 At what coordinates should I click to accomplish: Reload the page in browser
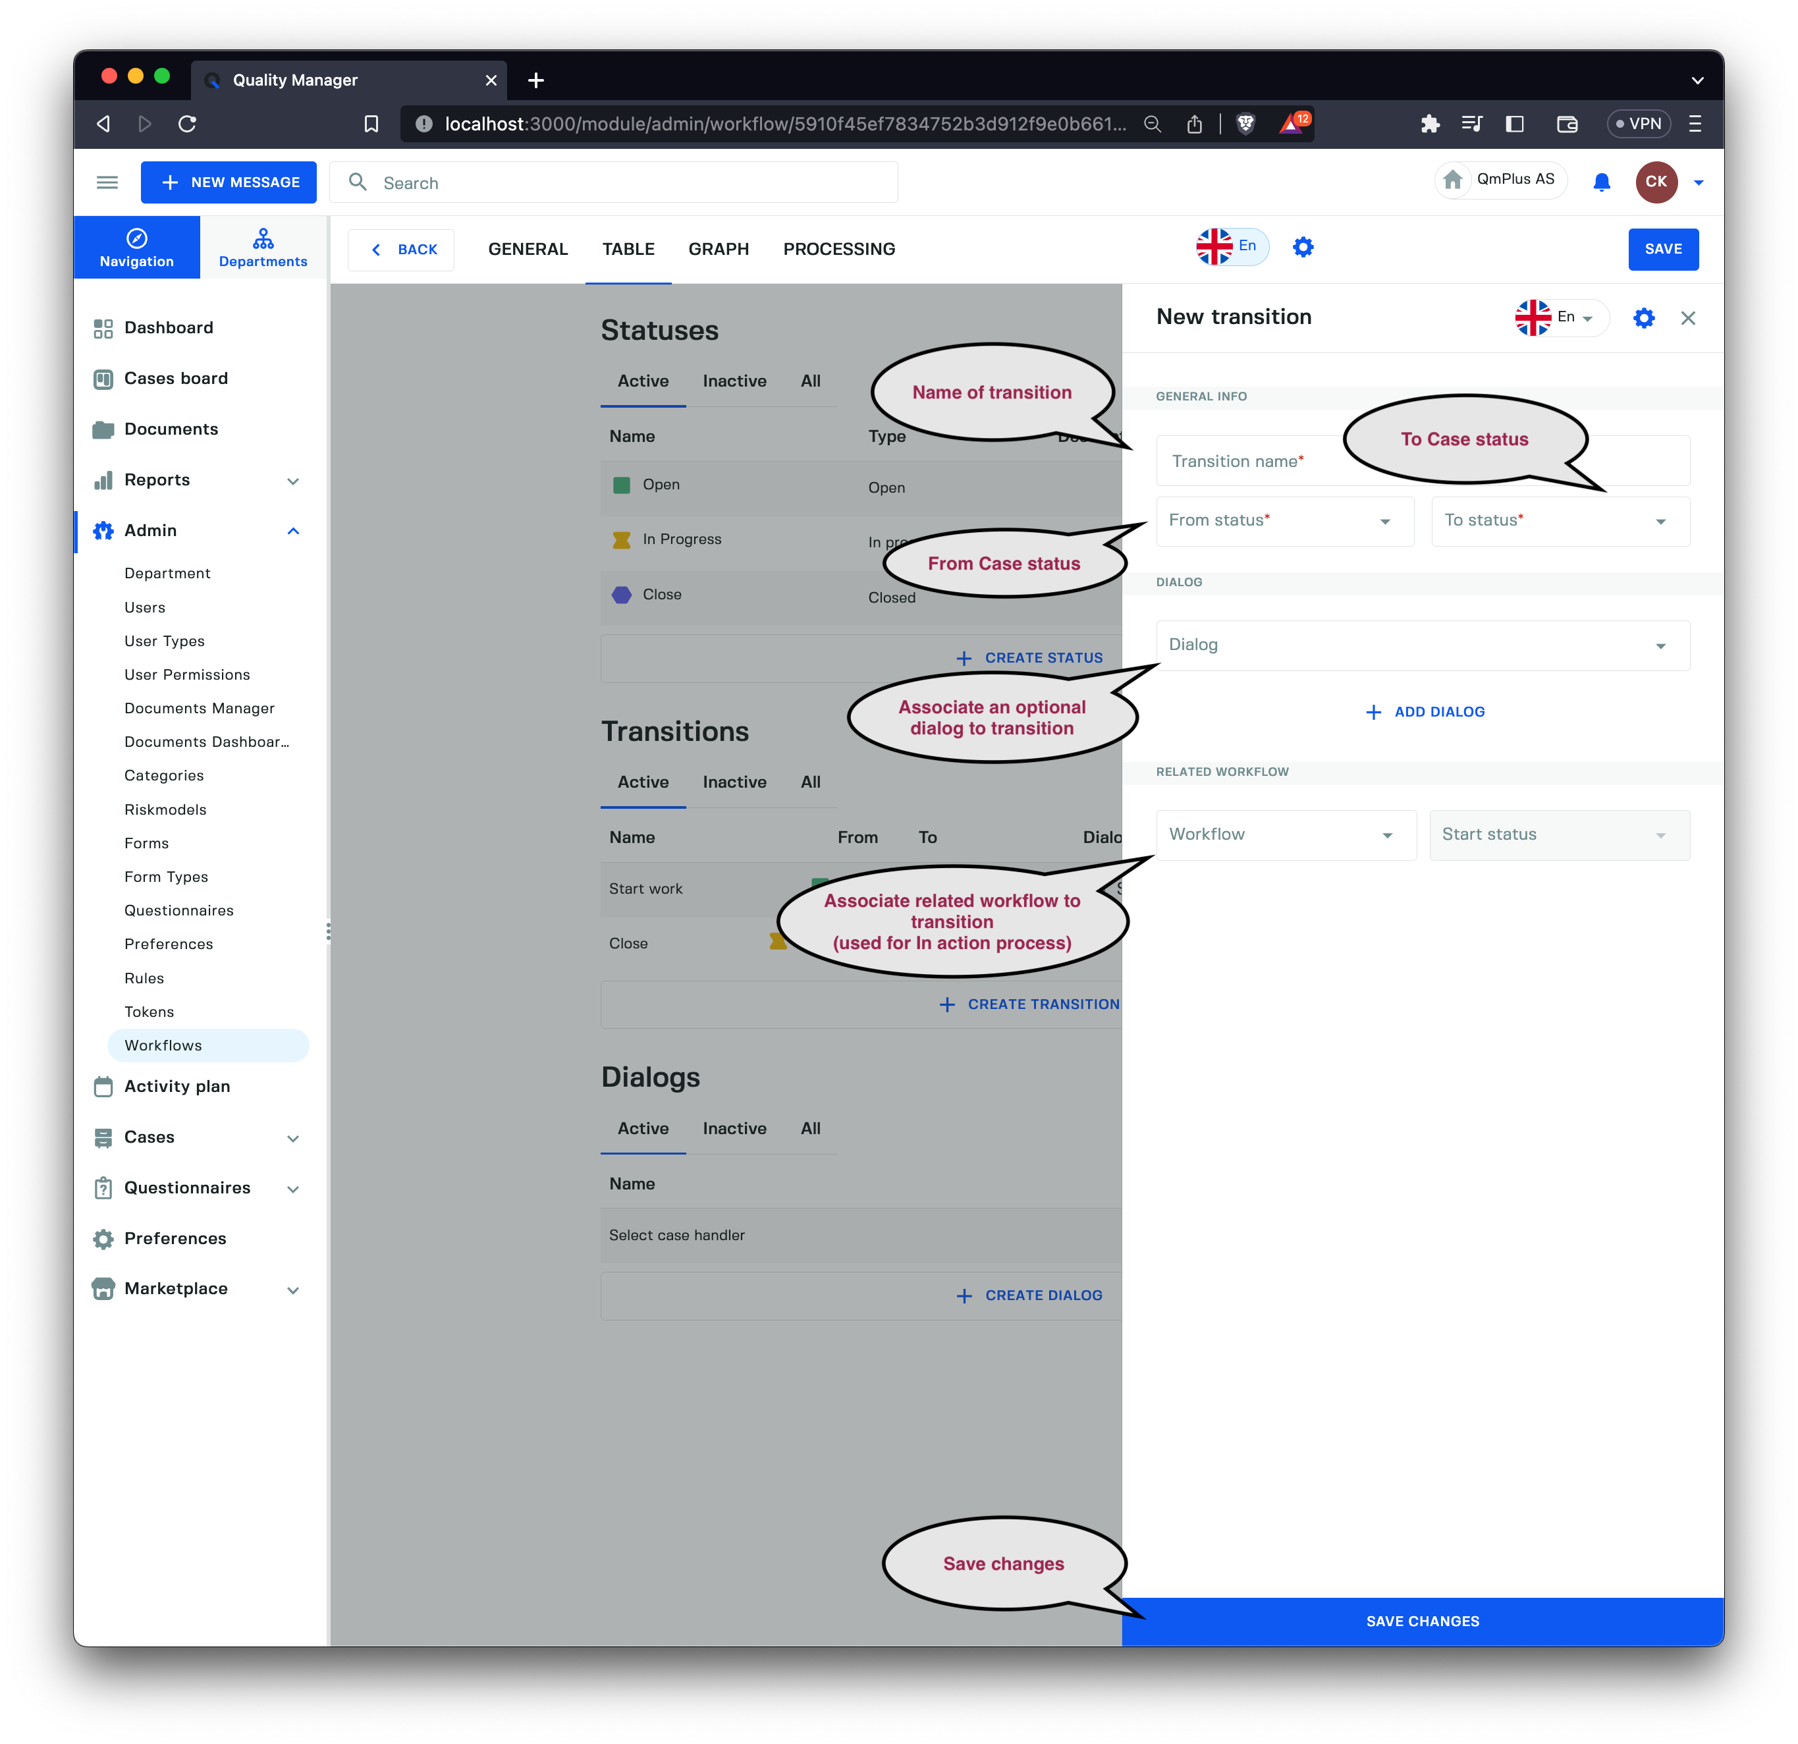pyautogui.click(x=187, y=124)
